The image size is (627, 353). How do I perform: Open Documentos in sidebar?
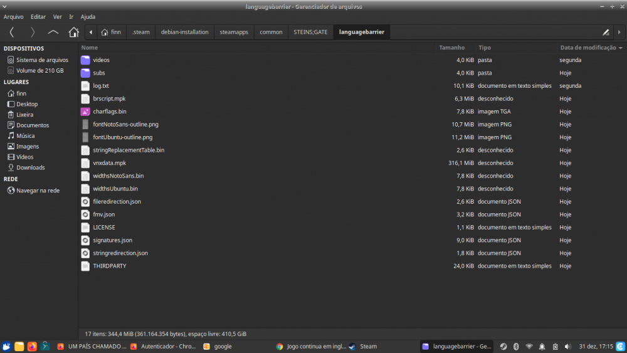28,125
